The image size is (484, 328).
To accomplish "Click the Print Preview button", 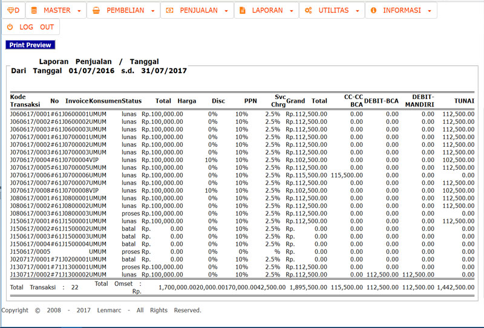I will tap(30, 45).
